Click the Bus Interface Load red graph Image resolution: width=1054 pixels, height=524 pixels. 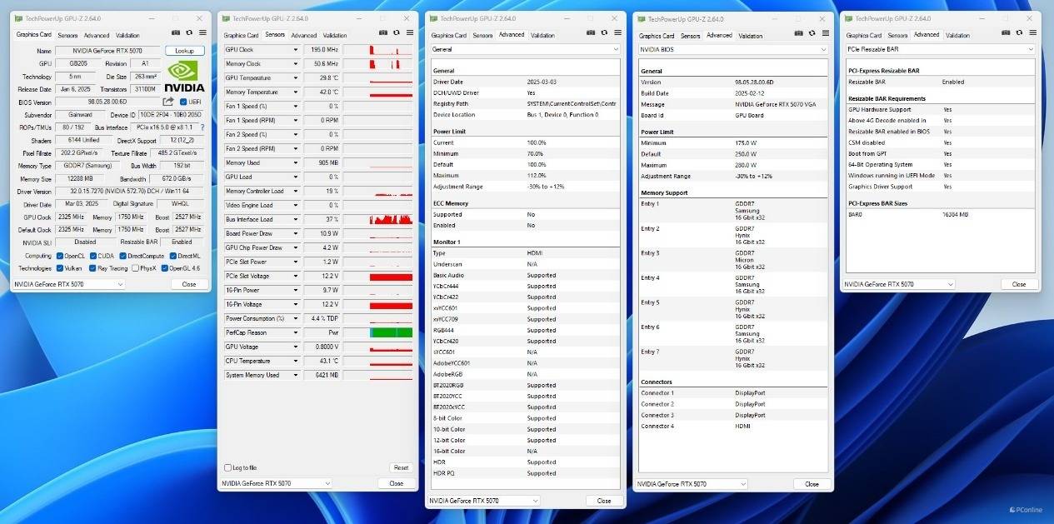(391, 219)
